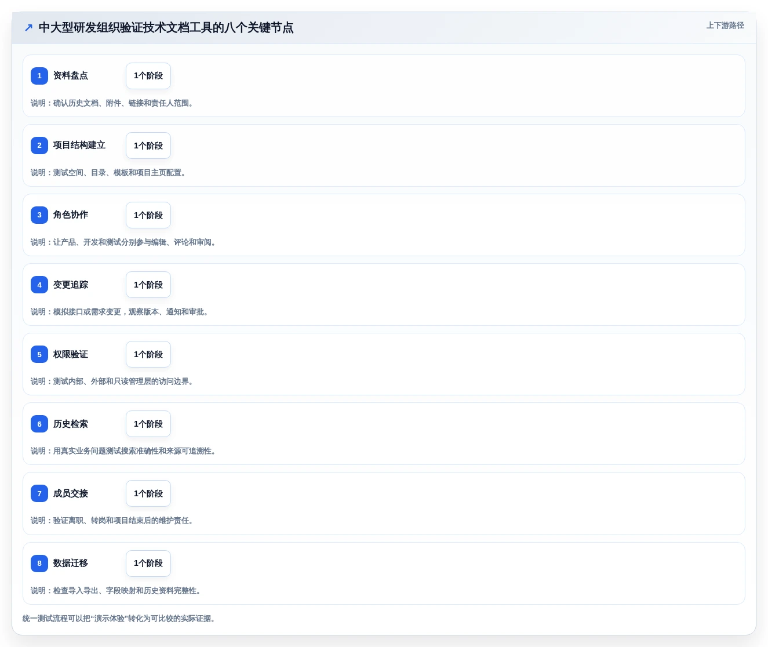Click the description about 用真实业务问题测试搜索
The height and width of the screenshot is (647, 768).
coord(124,451)
